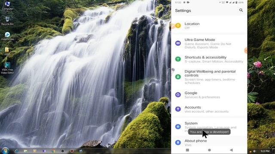Image resolution: width=275 pixels, height=154 pixels.
Task: Open Shortcuts & accessibility settings
Action: click(209, 59)
